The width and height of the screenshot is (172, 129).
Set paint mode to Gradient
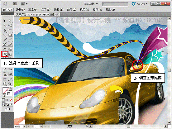(x=7, y=100)
